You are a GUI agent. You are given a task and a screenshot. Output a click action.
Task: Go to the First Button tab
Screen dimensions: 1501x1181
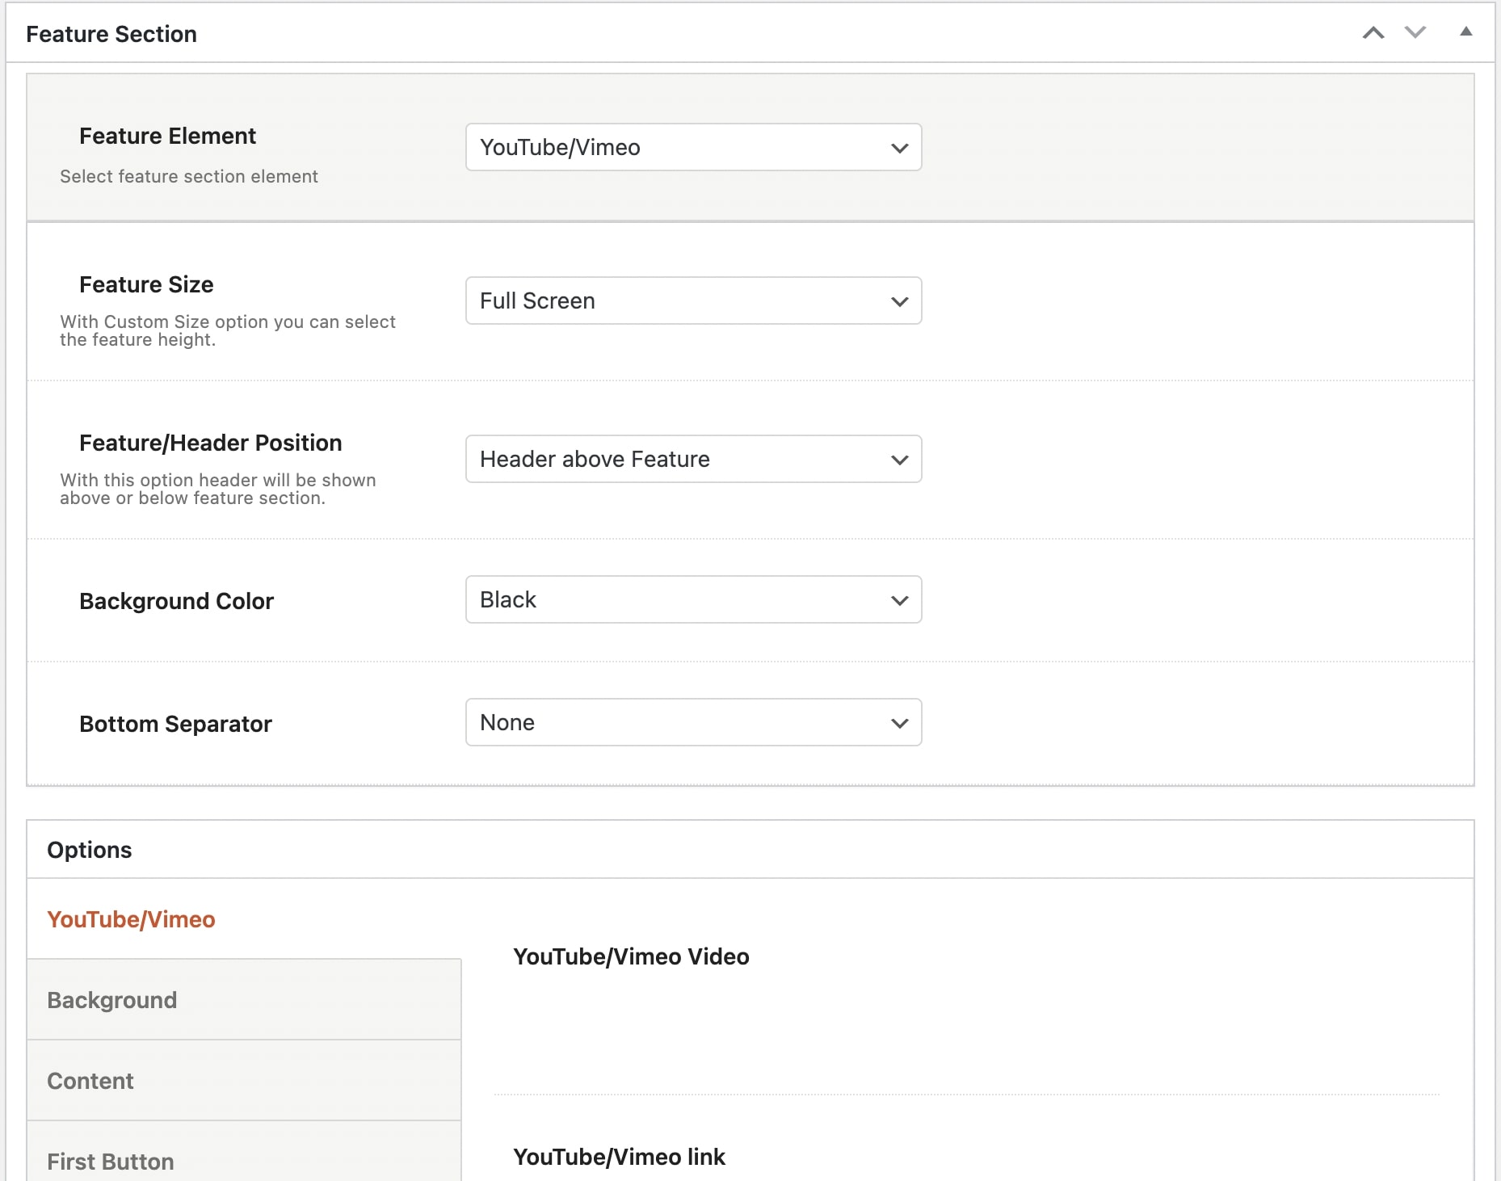pyautogui.click(x=111, y=1162)
